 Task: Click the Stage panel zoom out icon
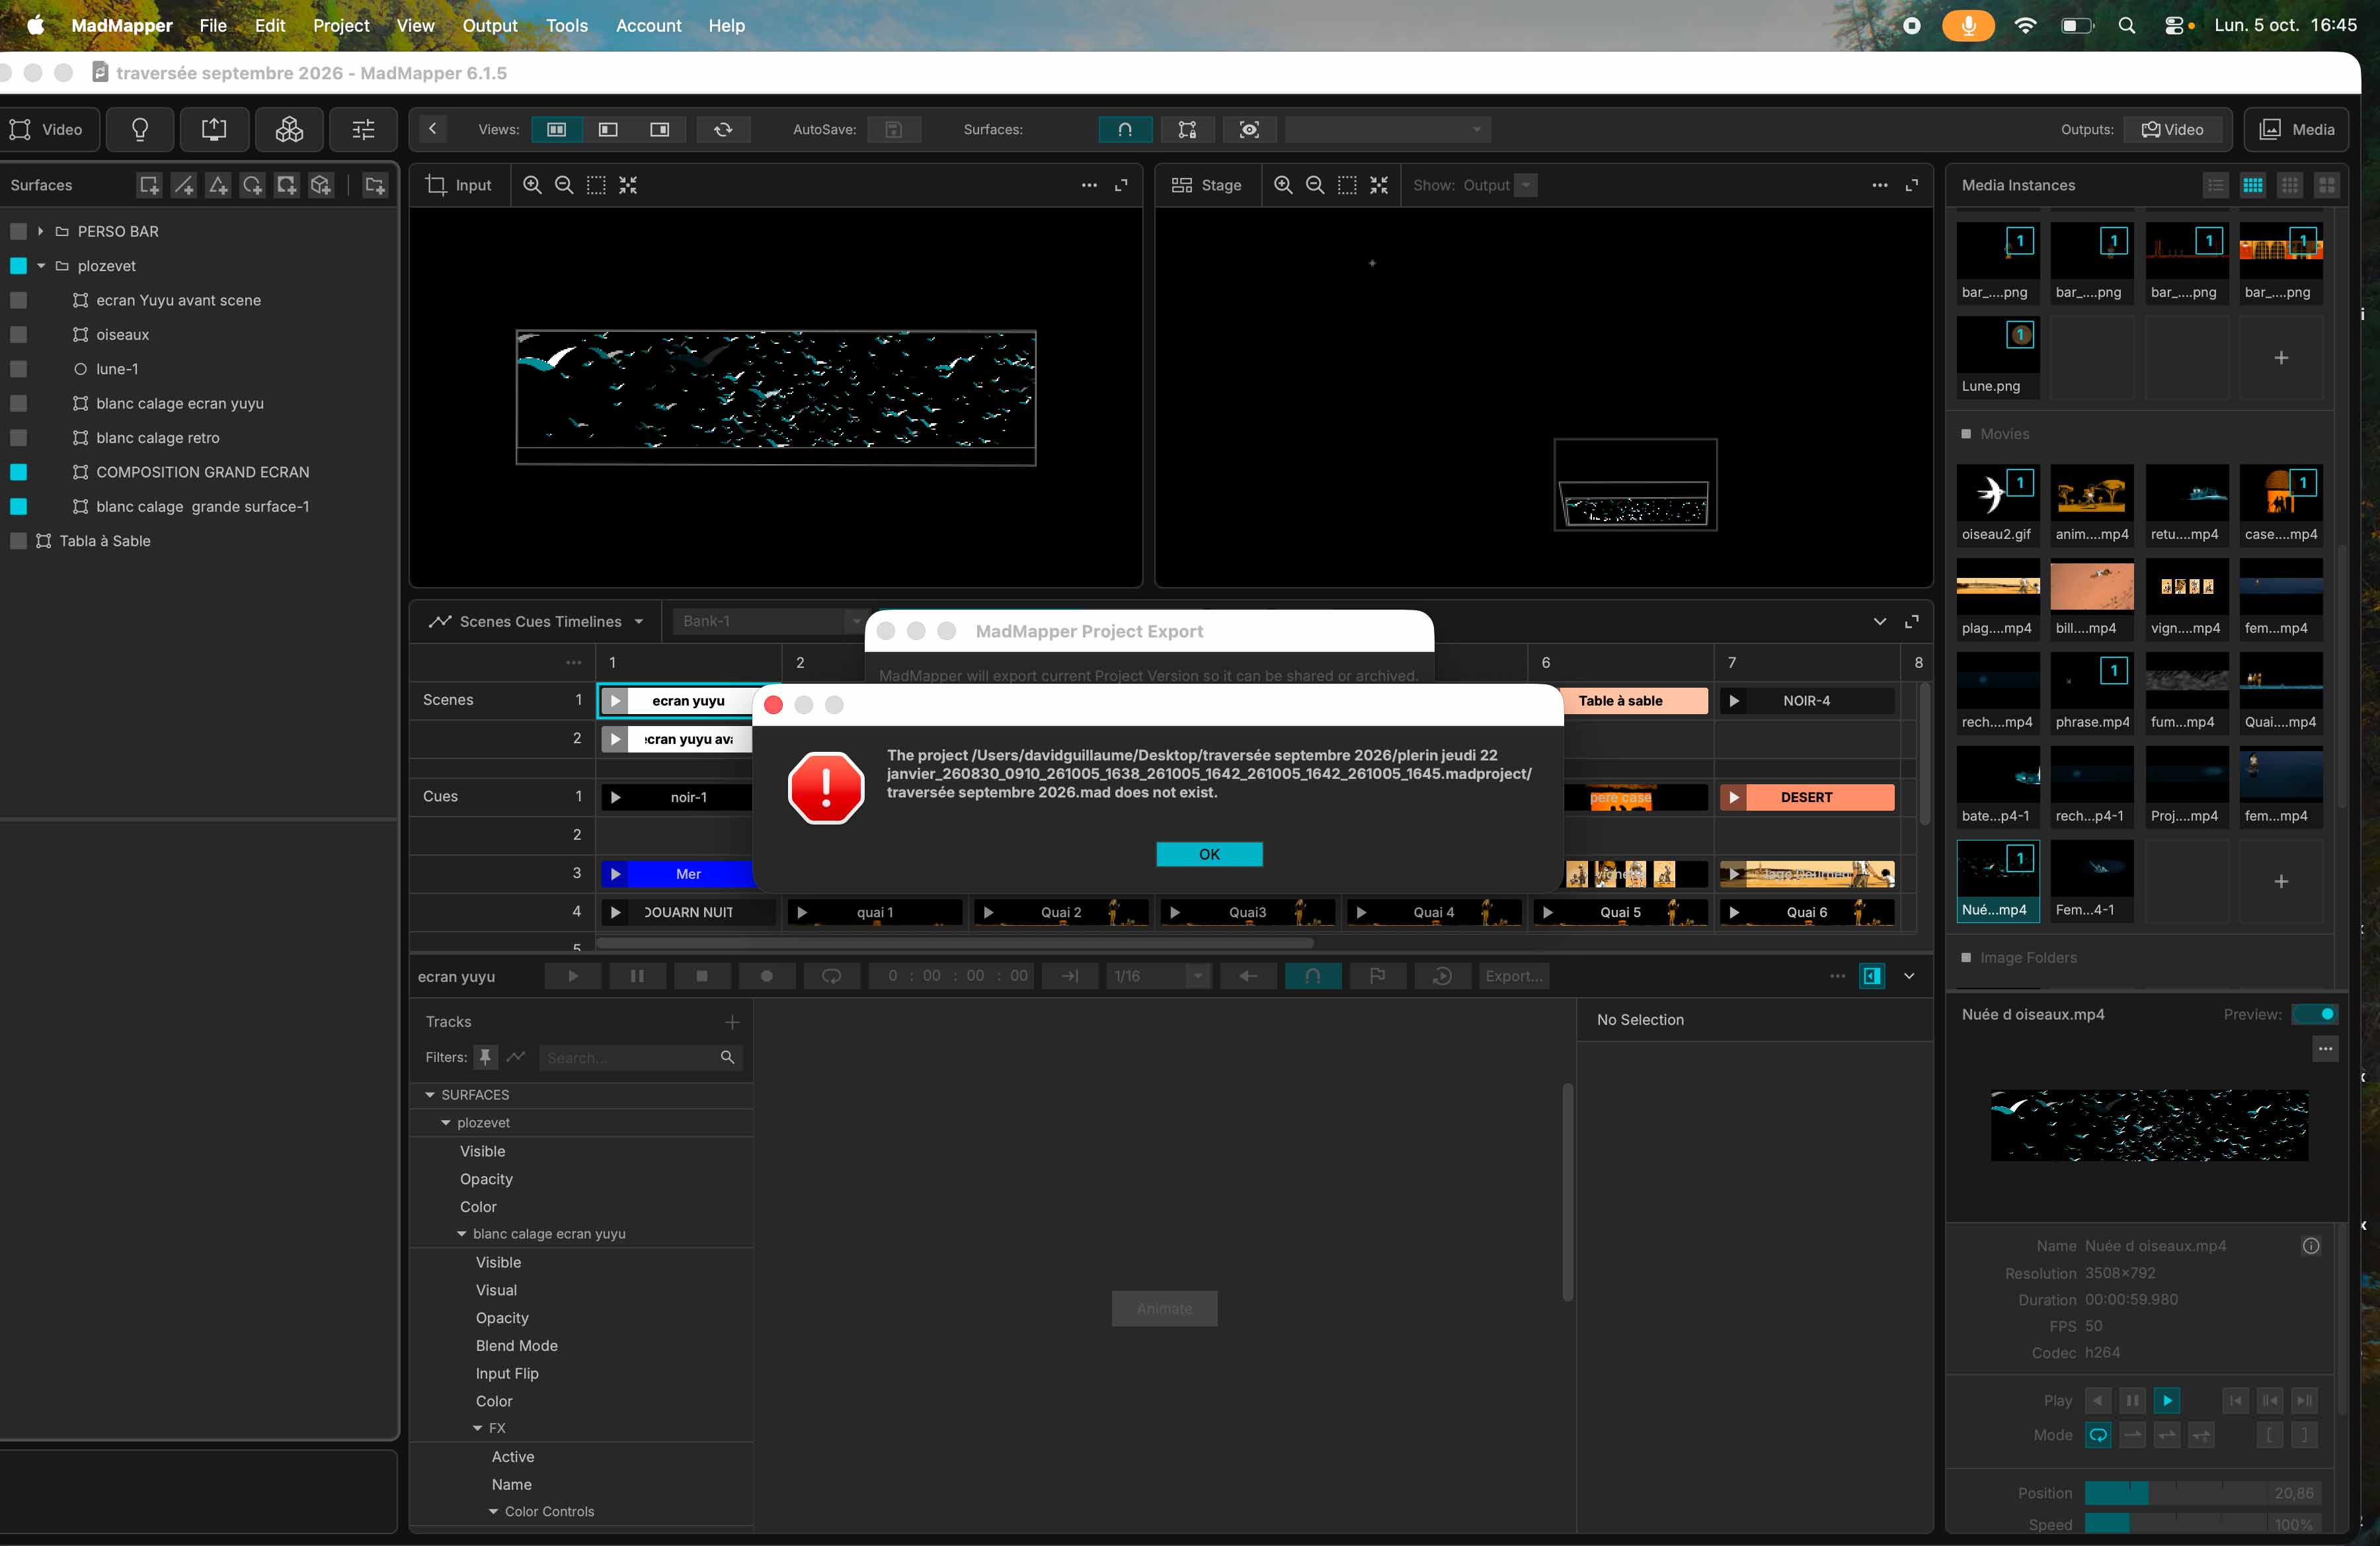click(x=1315, y=185)
